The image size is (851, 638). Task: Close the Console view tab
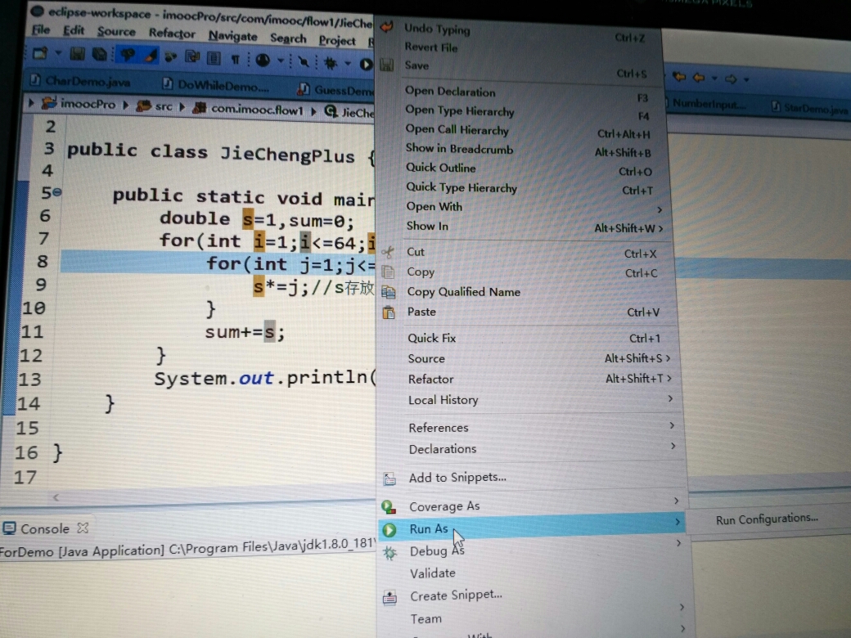(83, 528)
